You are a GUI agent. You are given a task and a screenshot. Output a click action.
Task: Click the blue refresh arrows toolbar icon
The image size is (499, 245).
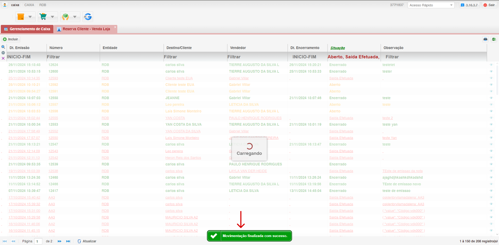pos(88,17)
